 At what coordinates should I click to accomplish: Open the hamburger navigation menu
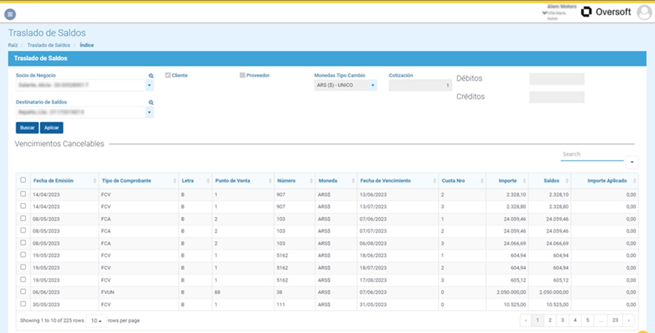10,14
